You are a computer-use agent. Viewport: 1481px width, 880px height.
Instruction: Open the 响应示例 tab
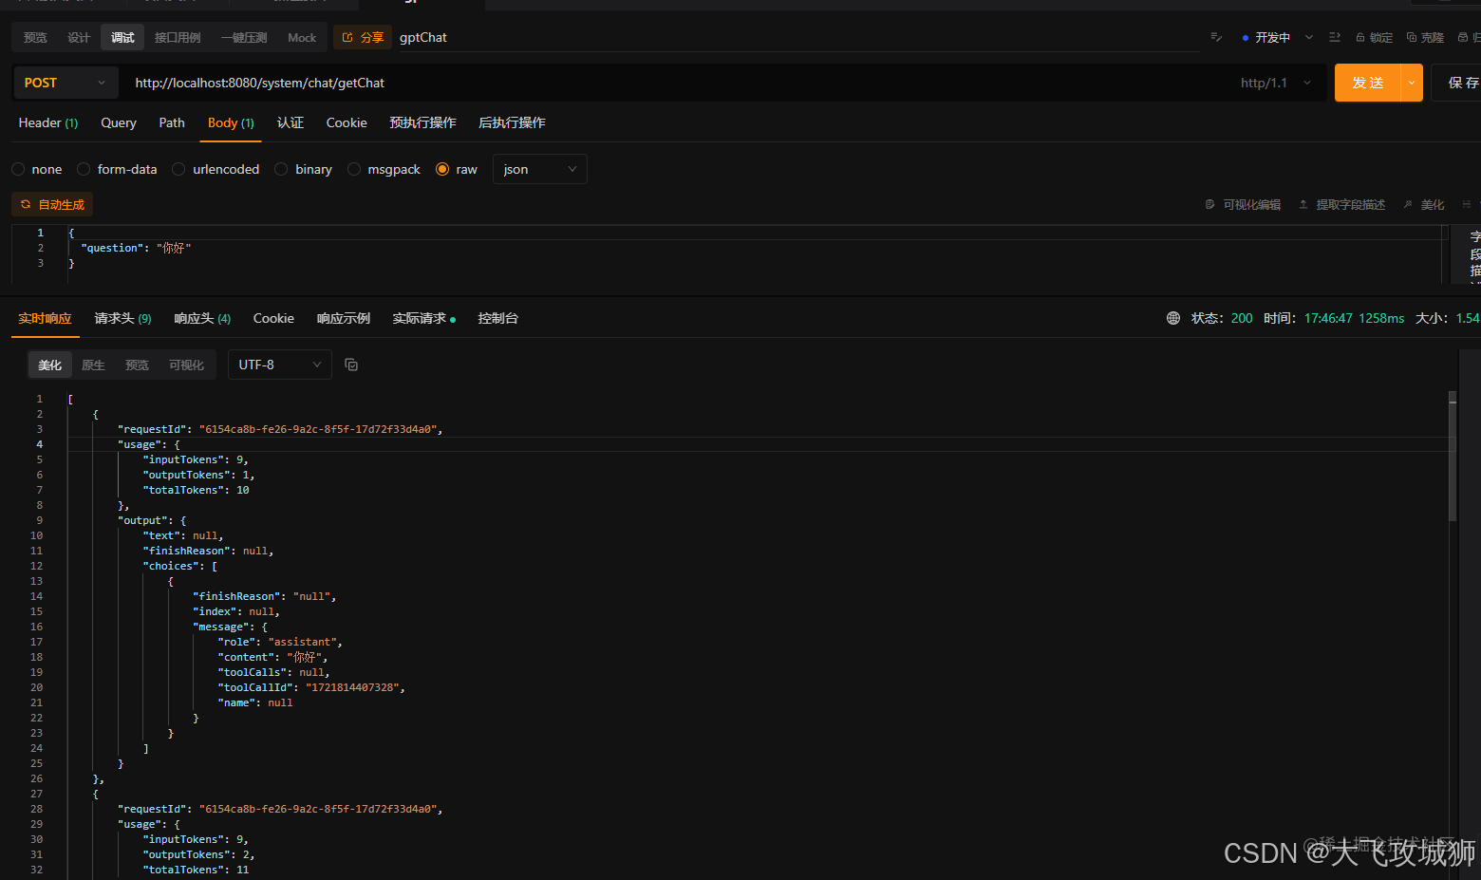344,318
